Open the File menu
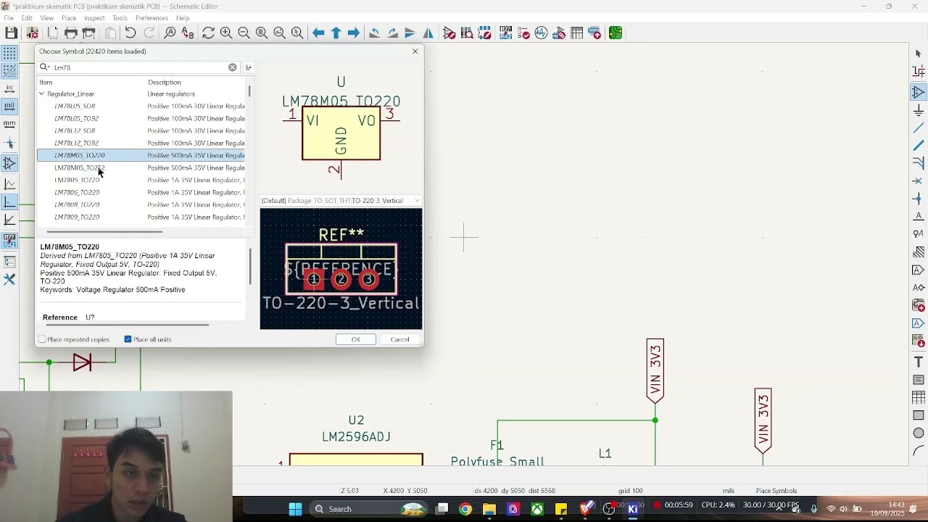This screenshot has width=928, height=522. (x=9, y=18)
